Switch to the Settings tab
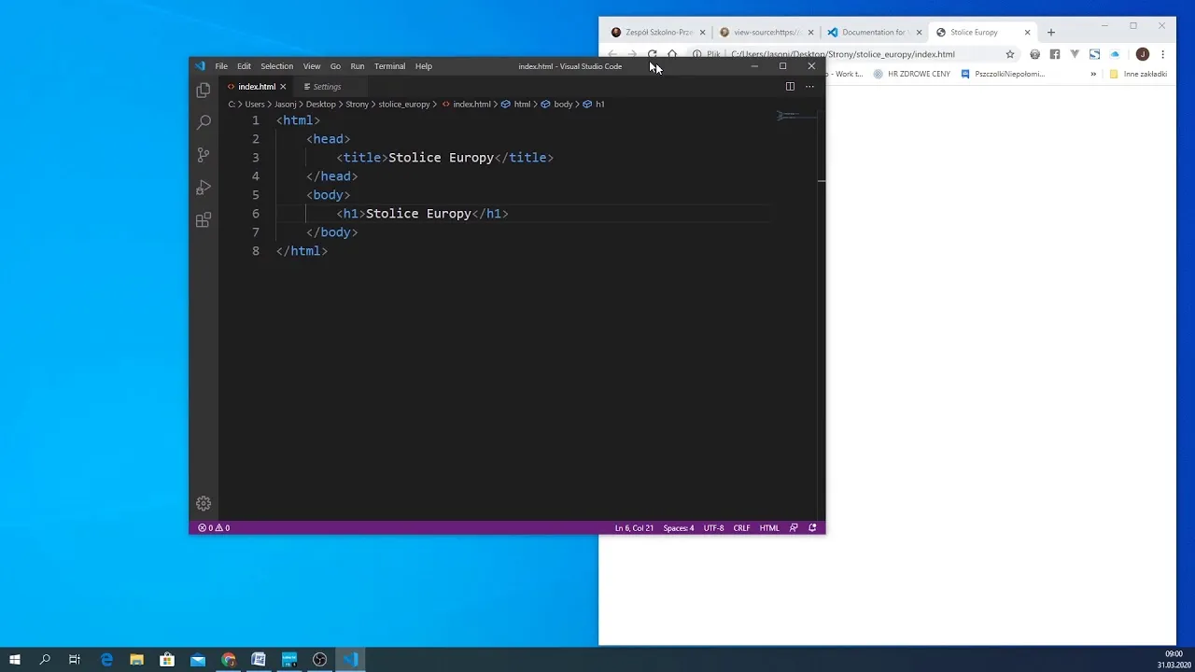 327,87
